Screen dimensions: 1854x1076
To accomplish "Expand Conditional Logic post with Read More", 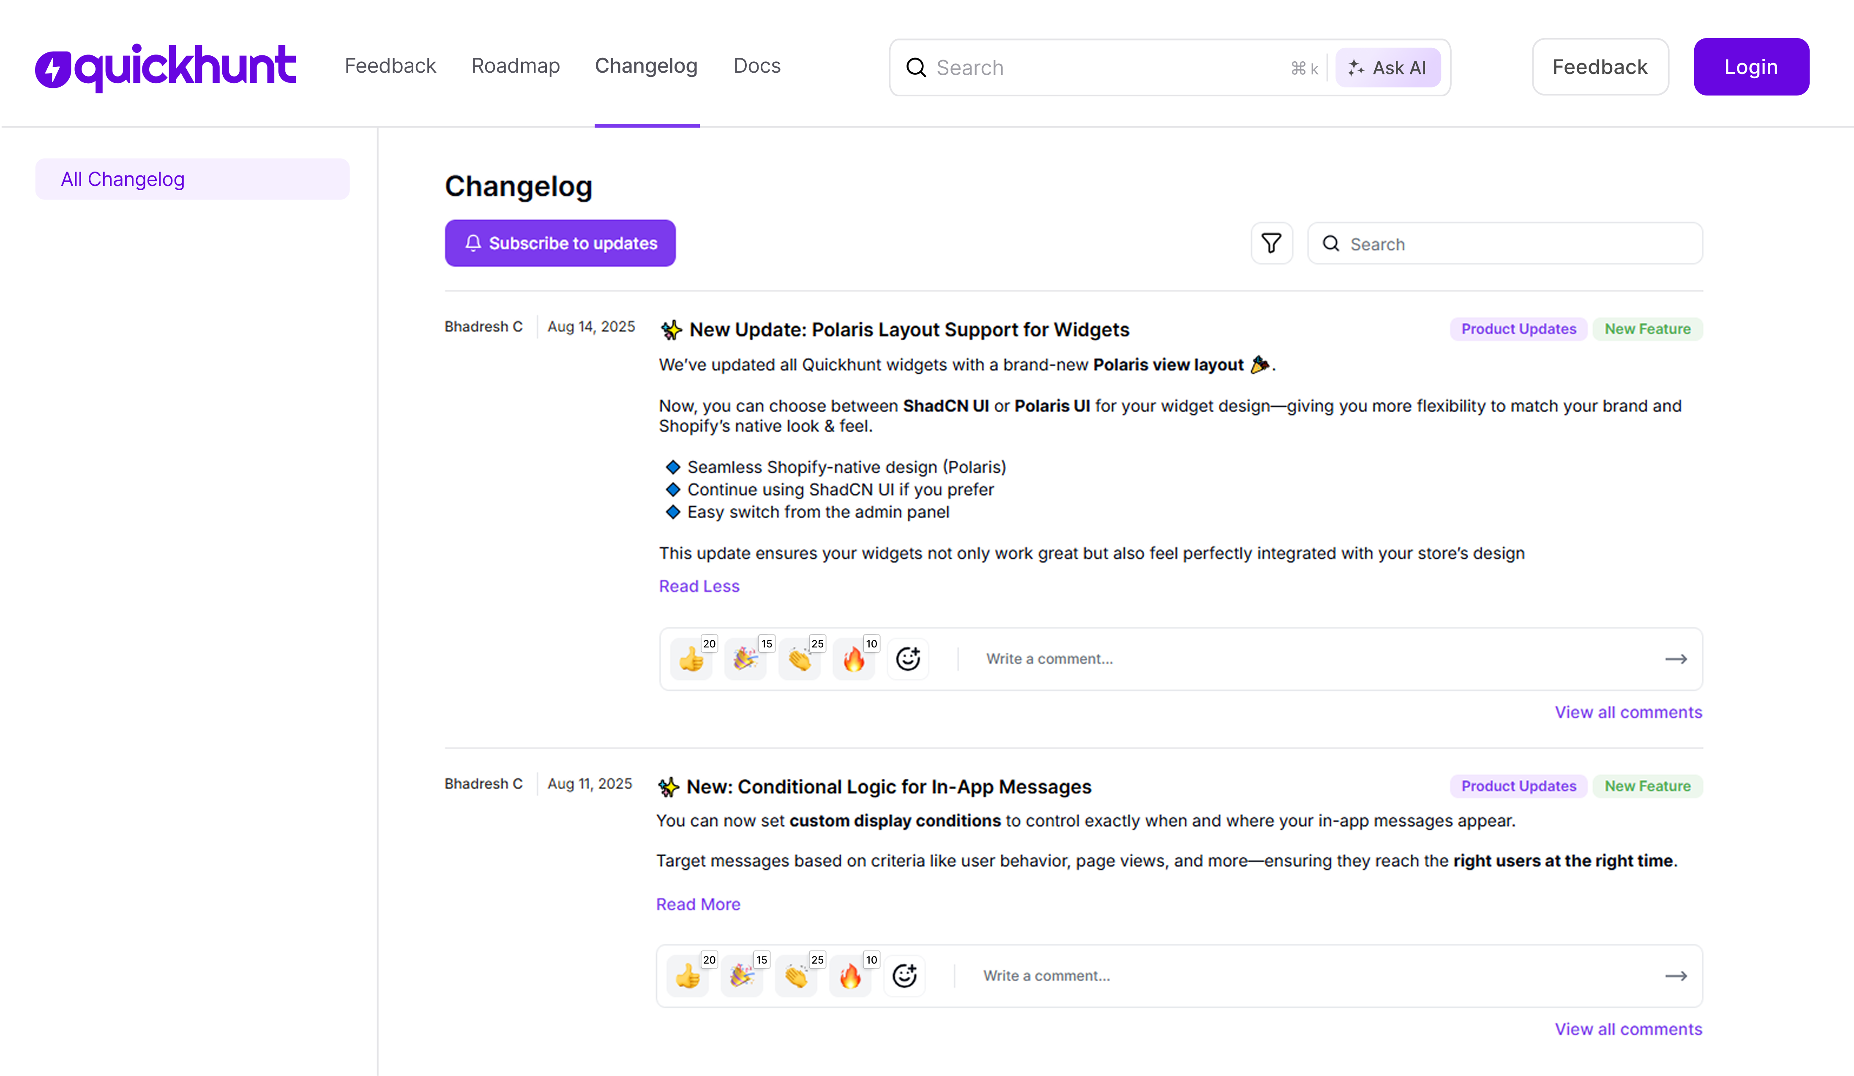I will pos(698,904).
